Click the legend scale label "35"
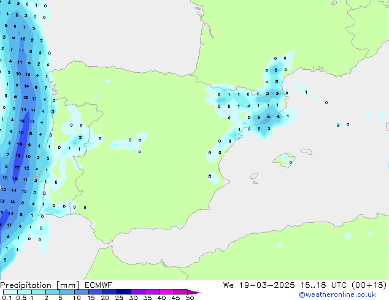Image resolution: width=389 pixels, height=300 pixels. 147,298
